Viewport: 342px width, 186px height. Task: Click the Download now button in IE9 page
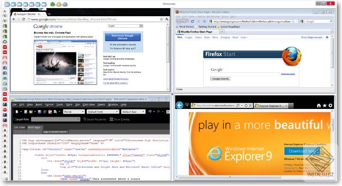(302, 151)
